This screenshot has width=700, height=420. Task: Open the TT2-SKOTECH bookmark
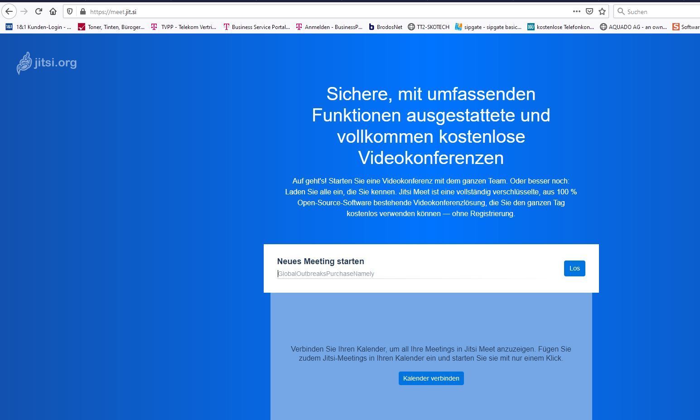click(x=429, y=27)
